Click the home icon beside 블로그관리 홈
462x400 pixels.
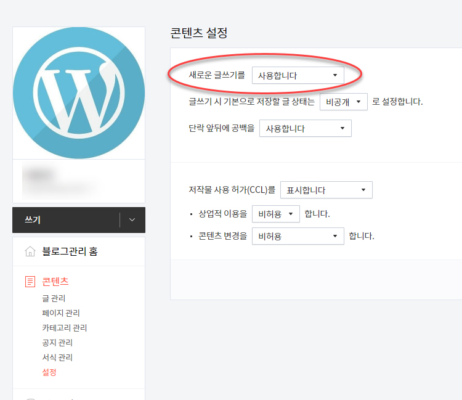(30, 251)
